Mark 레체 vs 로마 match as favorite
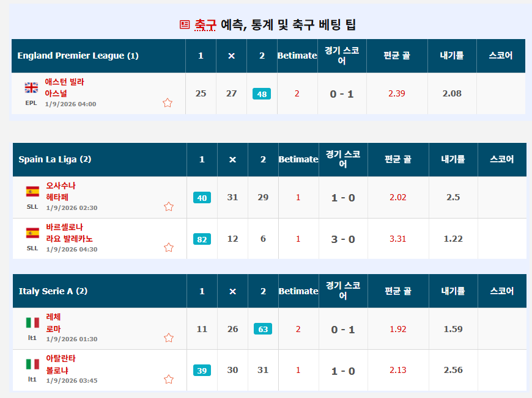The width and height of the screenshot is (532, 398). tap(169, 338)
